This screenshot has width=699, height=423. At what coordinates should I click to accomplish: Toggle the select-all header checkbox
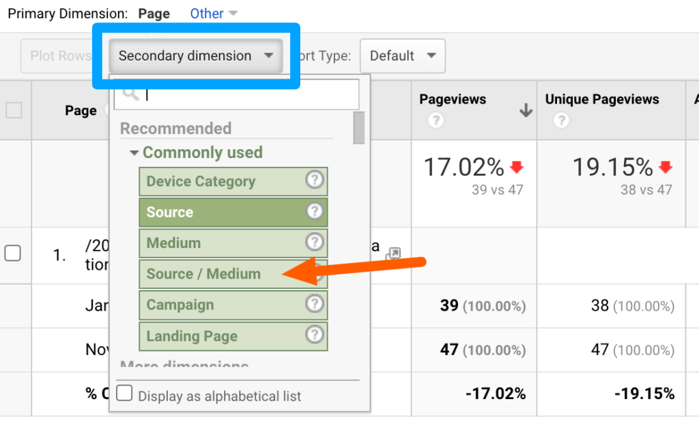14,110
